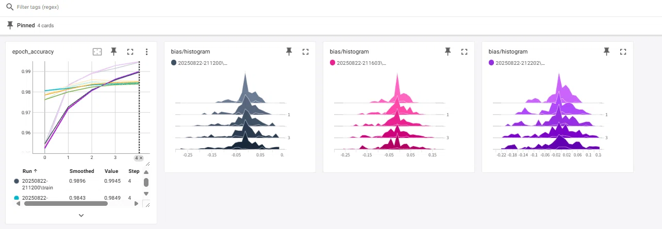Unpin the 20250822-212202 bias/histogram card
The width and height of the screenshot is (662, 229).
[x=607, y=51]
